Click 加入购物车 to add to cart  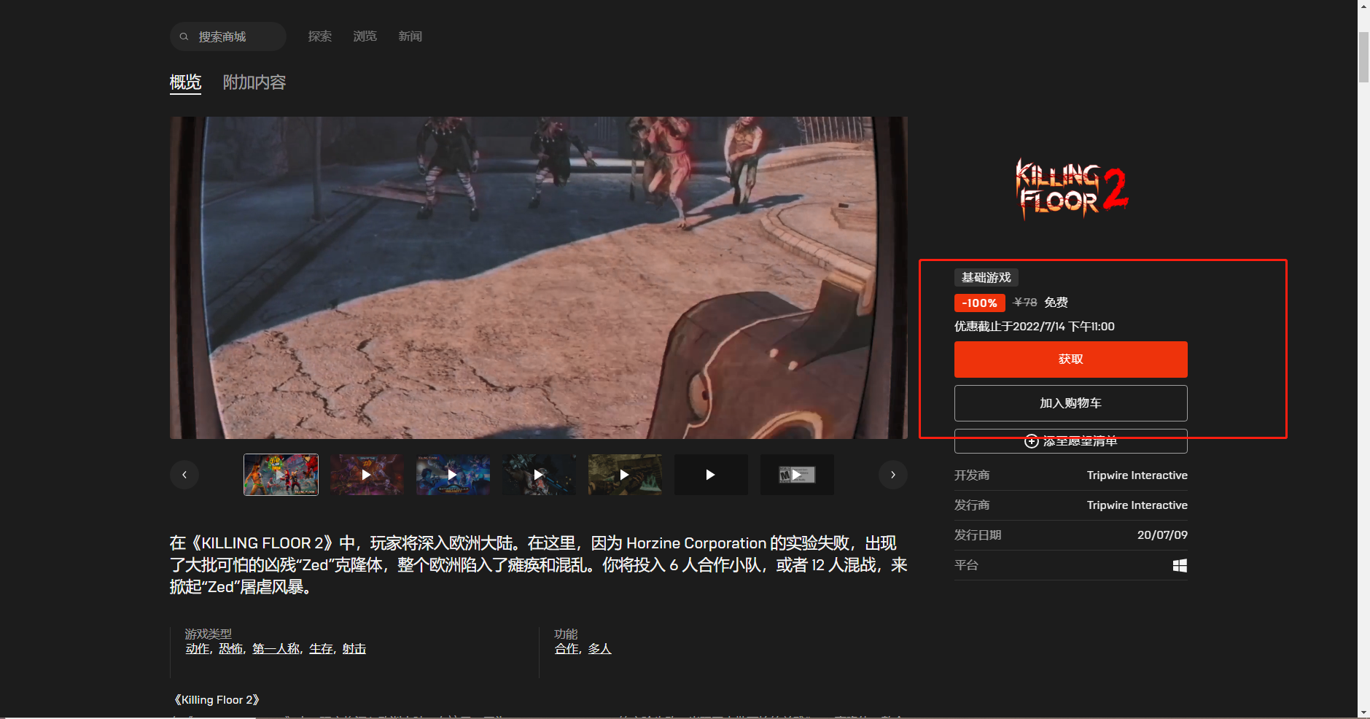tap(1070, 403)
